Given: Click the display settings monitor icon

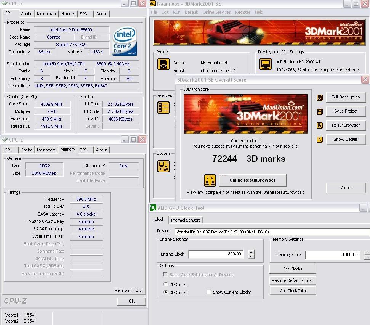Looking at the screenshot, I should 266,64.
